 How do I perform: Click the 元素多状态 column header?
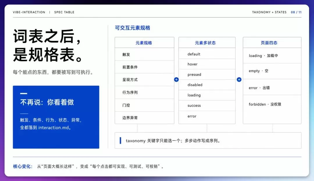point(207,43)
